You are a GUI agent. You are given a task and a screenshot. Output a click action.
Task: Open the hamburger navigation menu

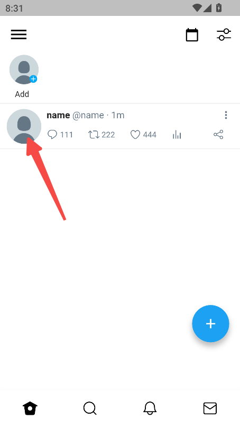(19, 34)
